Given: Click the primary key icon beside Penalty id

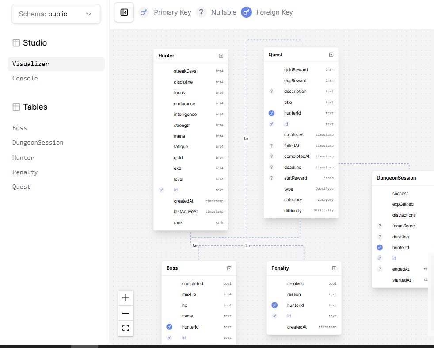Looking at the screenshot, I should 274,316.
